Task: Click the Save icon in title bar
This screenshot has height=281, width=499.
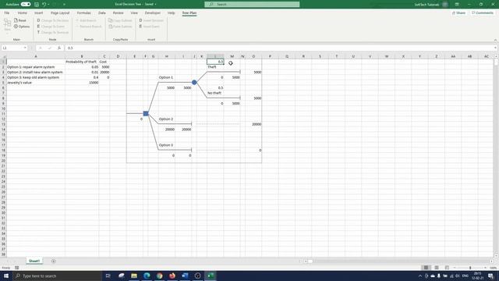Action: coord(37,5)
